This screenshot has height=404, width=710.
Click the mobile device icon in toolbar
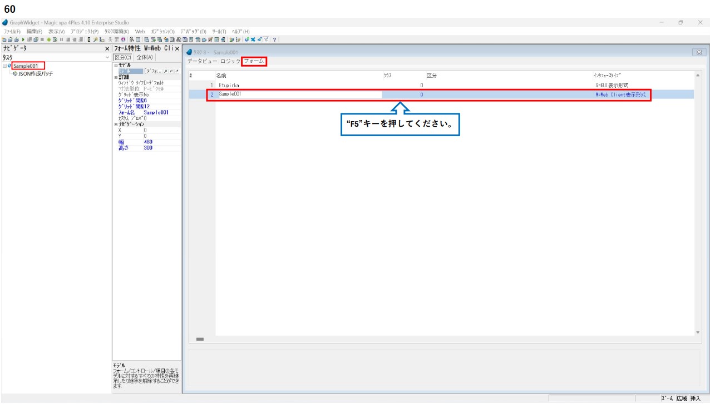pyautogui.click(x=89, y=40)
